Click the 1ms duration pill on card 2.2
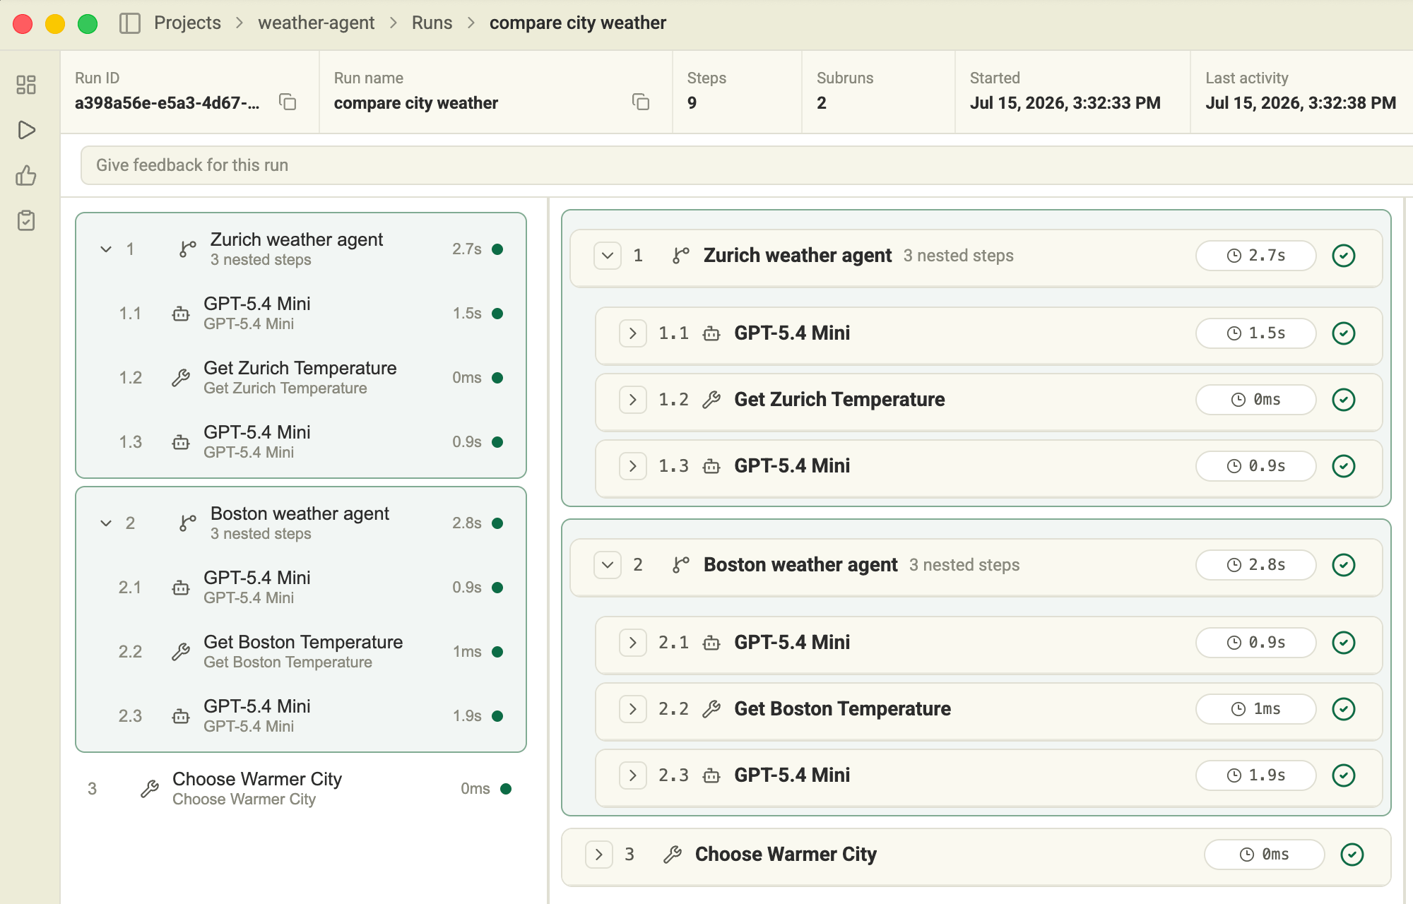The width and height of the screenshot is (1413, 904). [x=1255, y=709]
